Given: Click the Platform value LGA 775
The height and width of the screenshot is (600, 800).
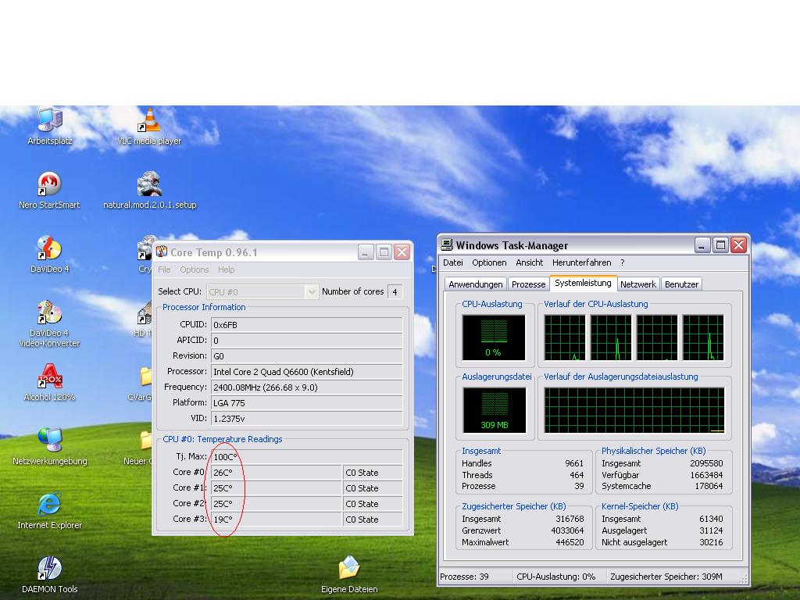Looking at the screenshot, I should click(x=306, y=403).
